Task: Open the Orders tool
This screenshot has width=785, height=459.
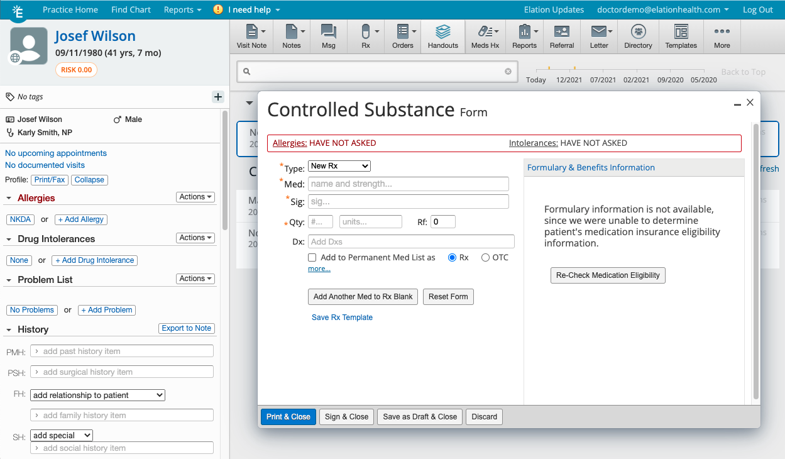Action: (x=402, y=36)
